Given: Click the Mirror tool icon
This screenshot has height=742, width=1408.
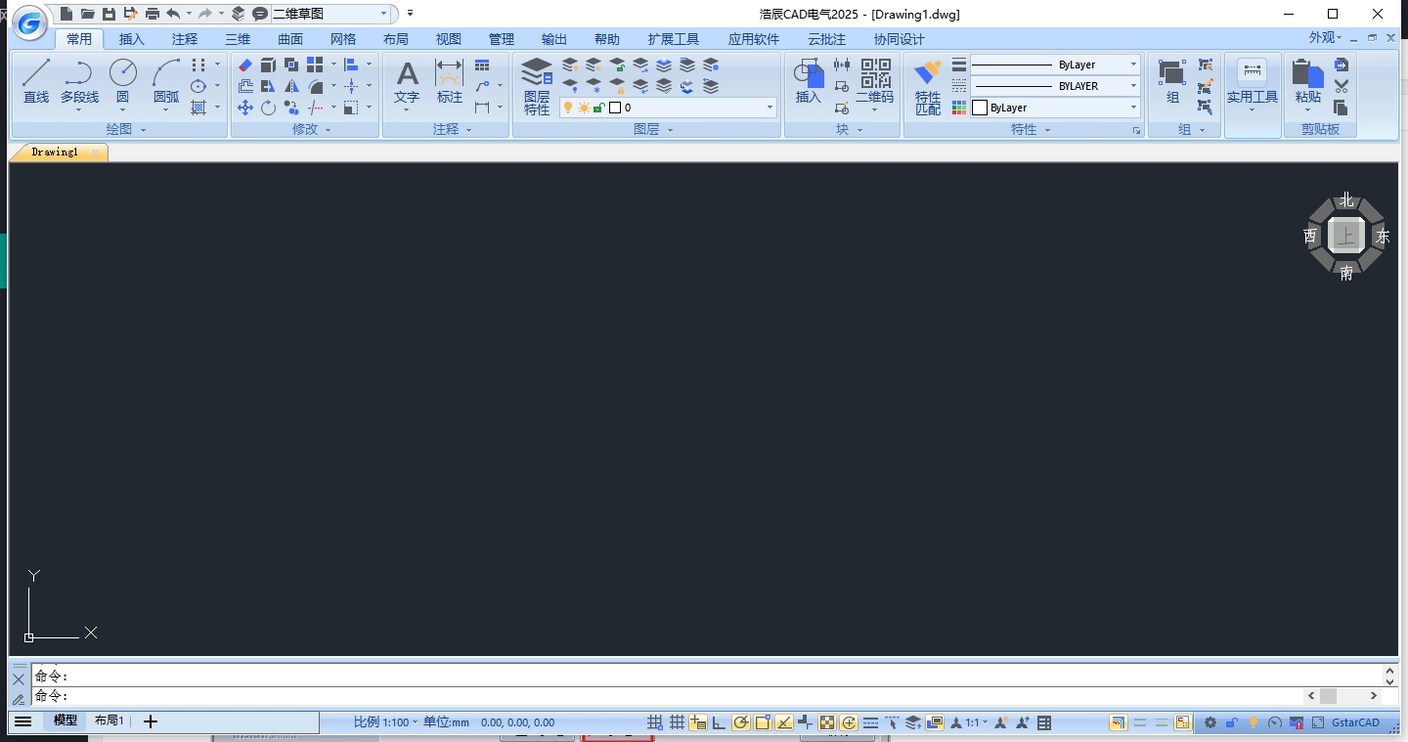Looking at the screenshot, I should (x=291, y=86).
